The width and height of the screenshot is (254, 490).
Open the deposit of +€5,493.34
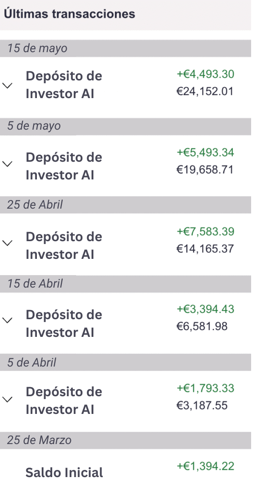(x=126, y=166)
